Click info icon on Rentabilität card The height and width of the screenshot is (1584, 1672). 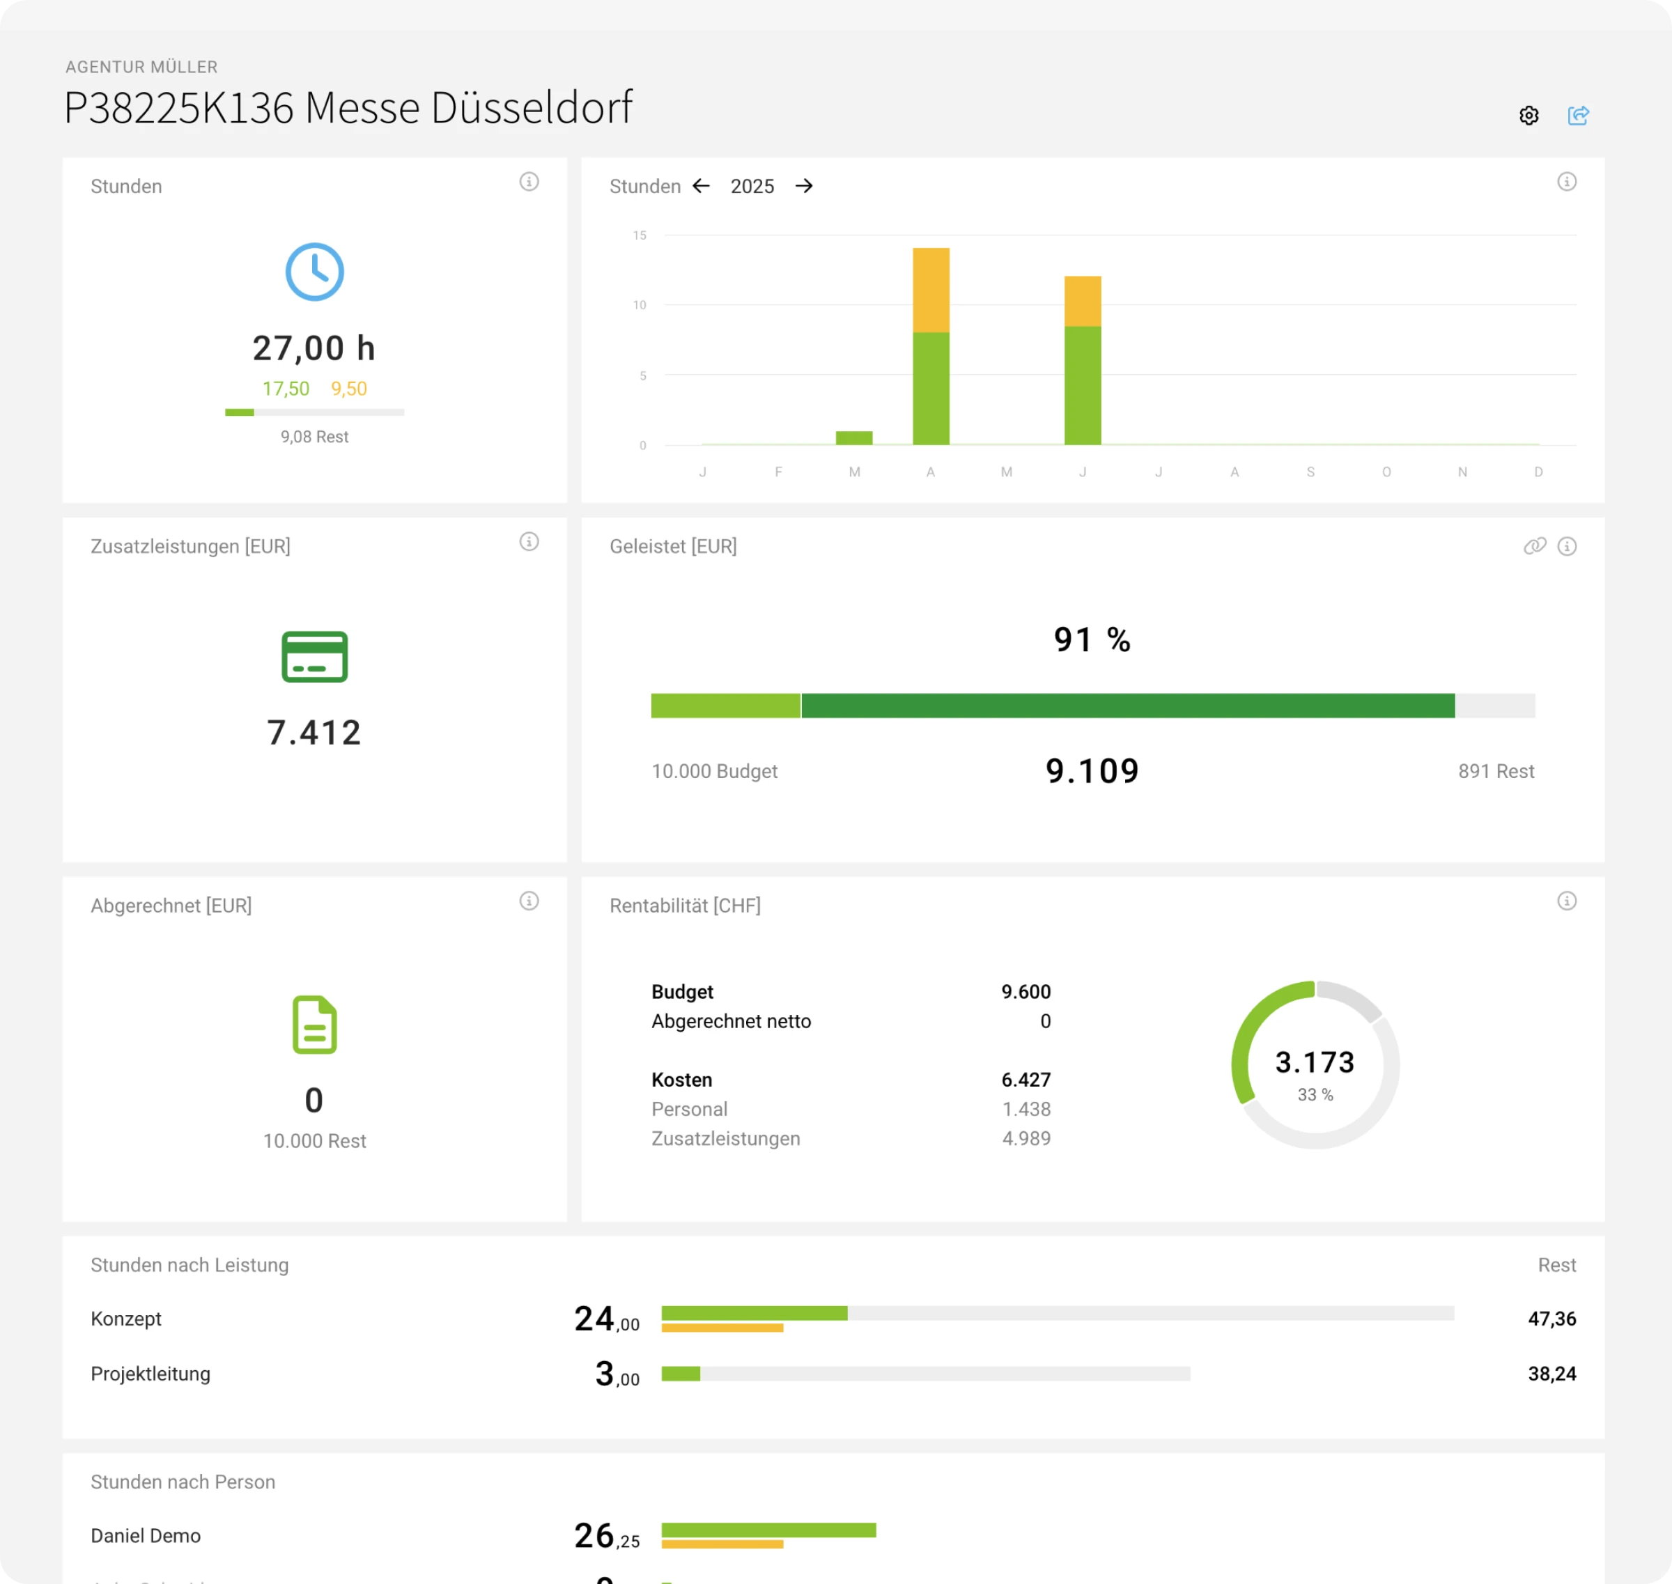point(1566,901)
